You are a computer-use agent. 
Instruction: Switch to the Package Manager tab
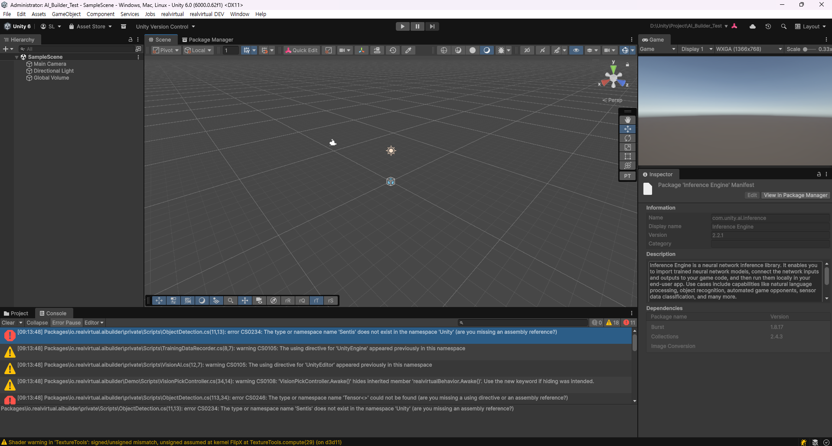(208, 39)
